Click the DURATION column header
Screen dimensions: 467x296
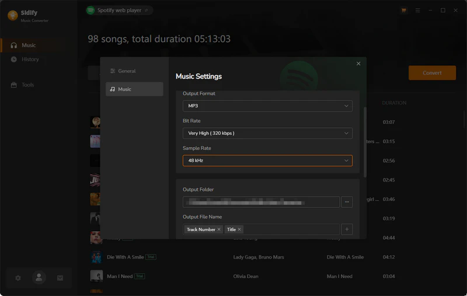[x=394, y=103]
